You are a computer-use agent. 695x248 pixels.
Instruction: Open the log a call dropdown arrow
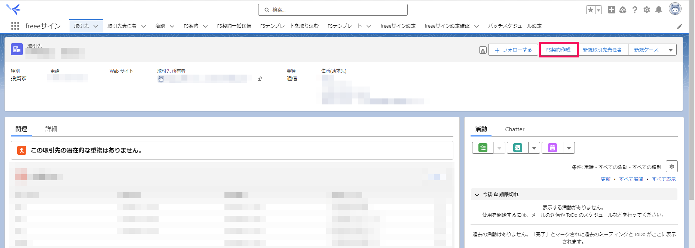[x=534, y=148]
